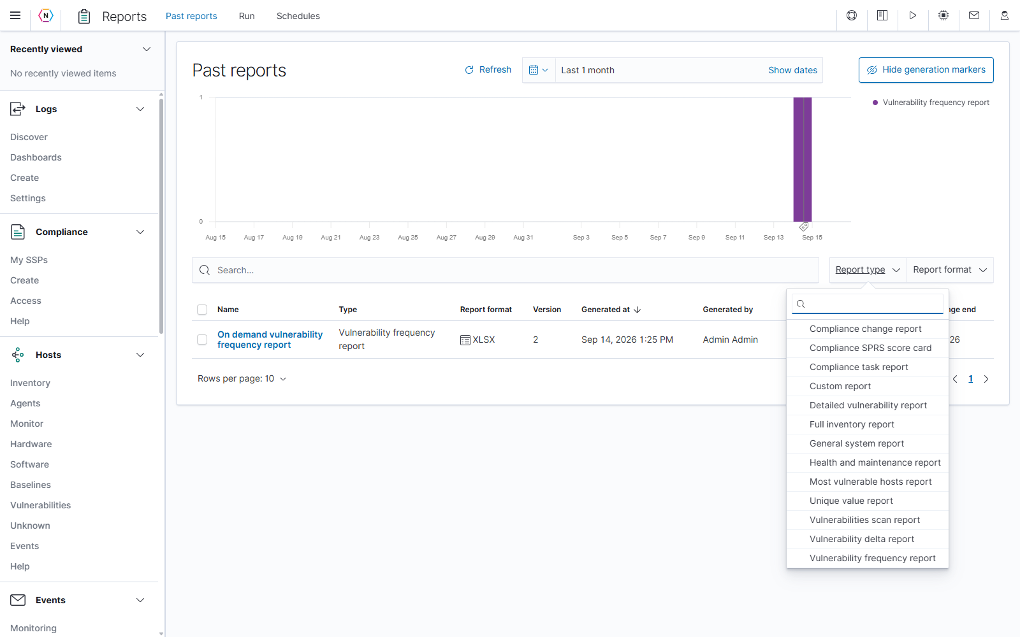Image resolution: width=1020 pixels, height=637 pixels.
Task: Go to next page arrow
Action: coord(986,379)
